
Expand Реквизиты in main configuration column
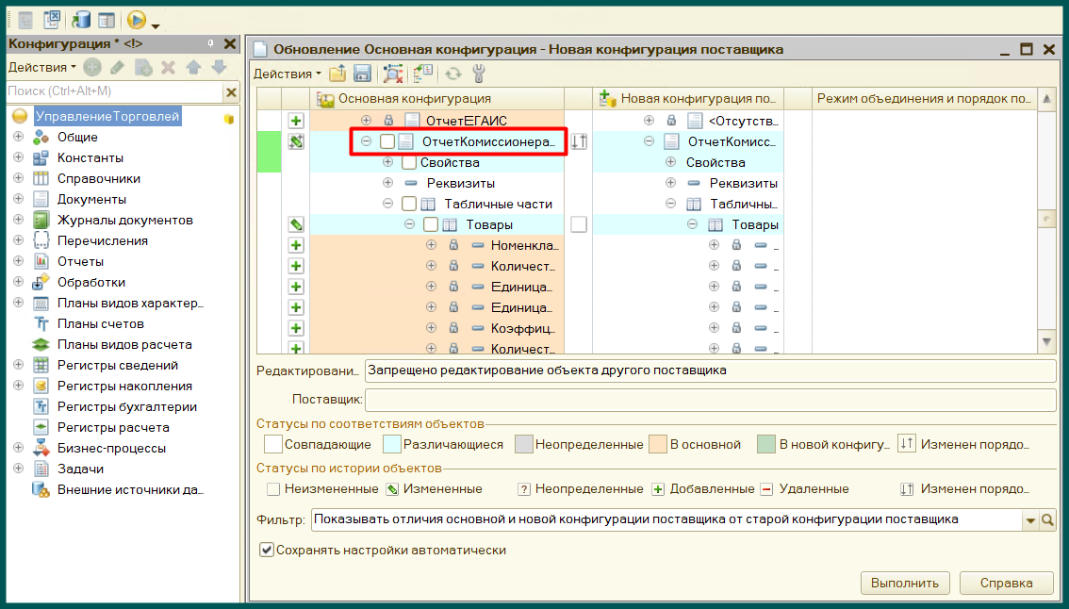point(388,183)
